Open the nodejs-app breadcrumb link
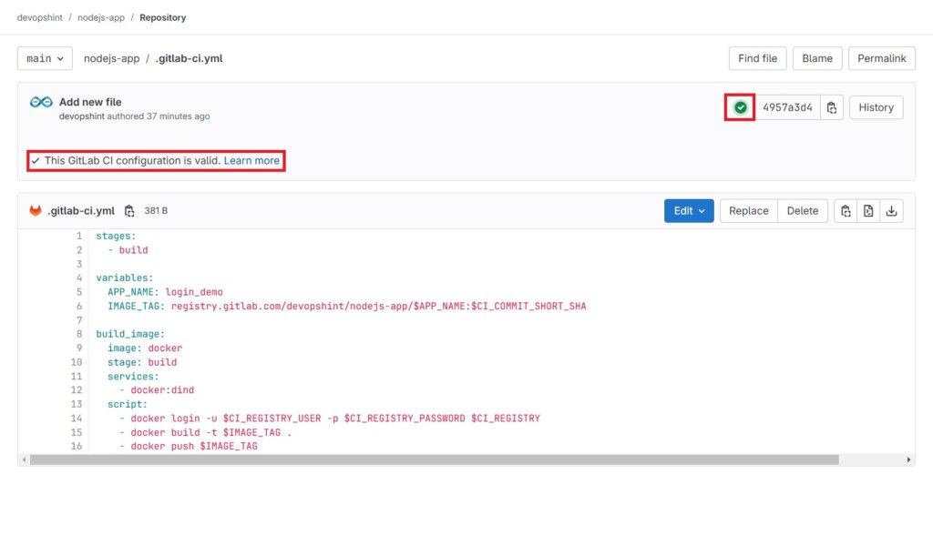The height and width of the screenshot is (535, 933). tap(101, 18)
